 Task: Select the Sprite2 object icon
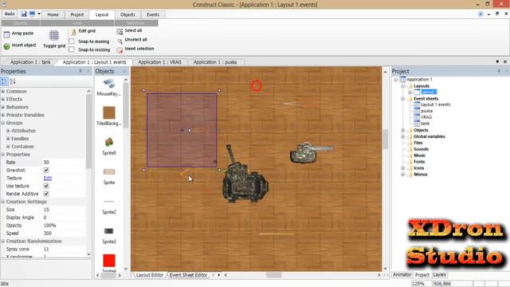(x=109, y=202)
